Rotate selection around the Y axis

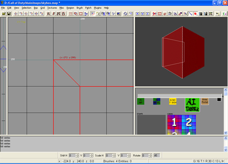click(31, 14)
